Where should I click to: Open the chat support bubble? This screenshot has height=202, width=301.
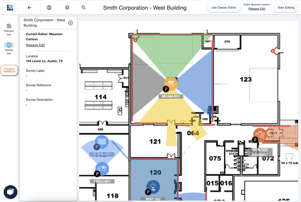11,192
